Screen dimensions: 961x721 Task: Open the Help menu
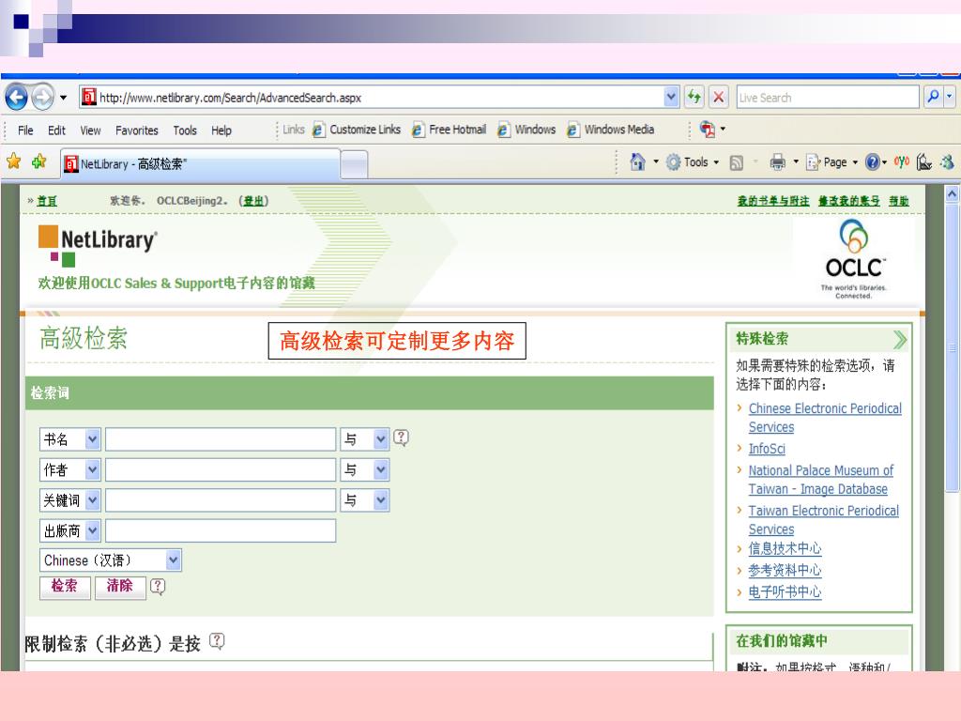pyautogui.click(x=221, y=130)
